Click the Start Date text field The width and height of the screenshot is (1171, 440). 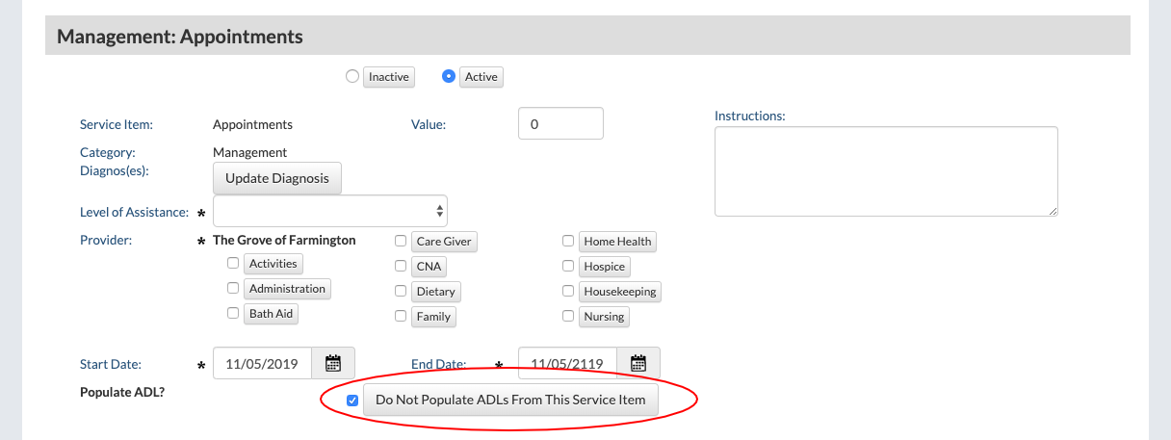(x=262, y=363)
